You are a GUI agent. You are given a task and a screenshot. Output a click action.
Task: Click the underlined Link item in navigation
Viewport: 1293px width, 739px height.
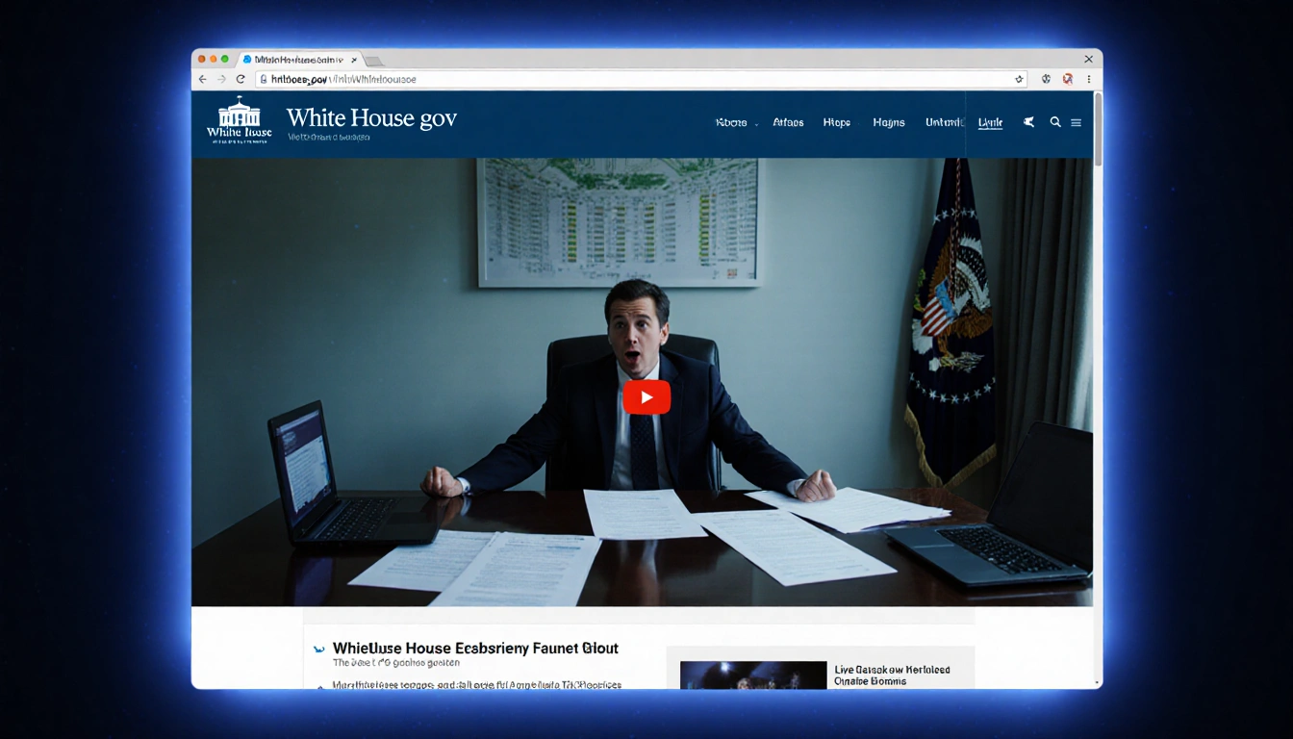[x=989, y=122]
